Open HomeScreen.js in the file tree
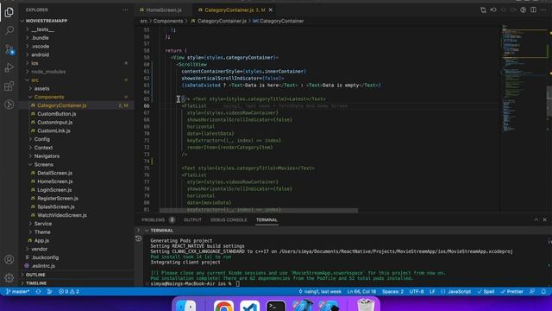The width and height of the screenshot is (552, 311). click(54, 181)
